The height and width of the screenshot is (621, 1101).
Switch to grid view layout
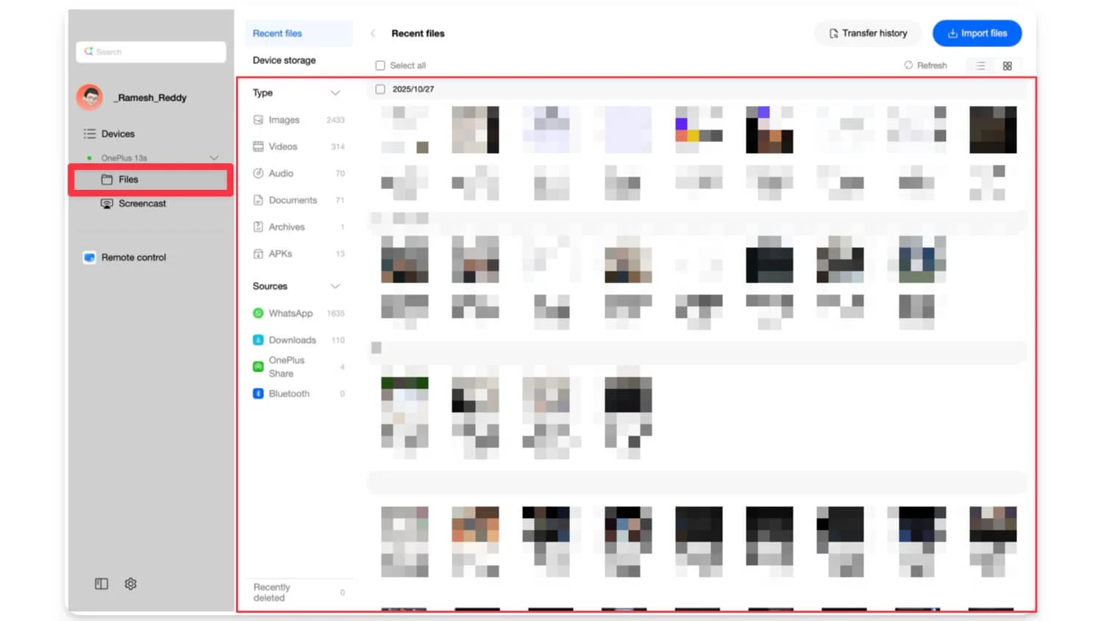coord(1007,65)
